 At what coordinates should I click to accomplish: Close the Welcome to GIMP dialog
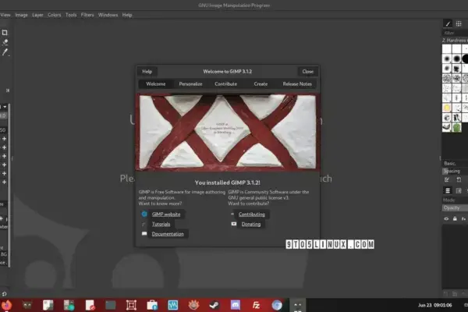click(x=308, y=72)
